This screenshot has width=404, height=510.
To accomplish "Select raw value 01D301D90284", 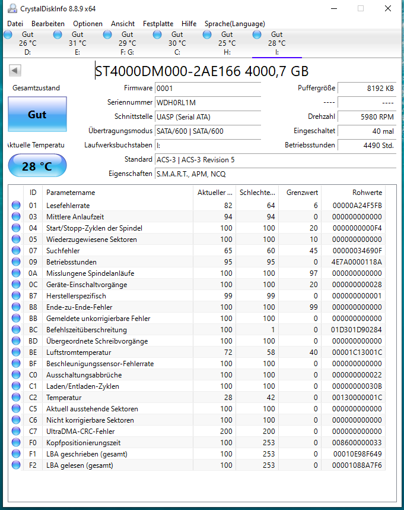I will coord(357,330).
